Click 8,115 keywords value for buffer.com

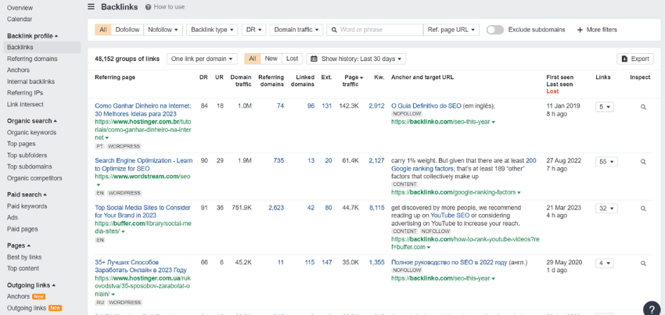(x=376, y=208)
